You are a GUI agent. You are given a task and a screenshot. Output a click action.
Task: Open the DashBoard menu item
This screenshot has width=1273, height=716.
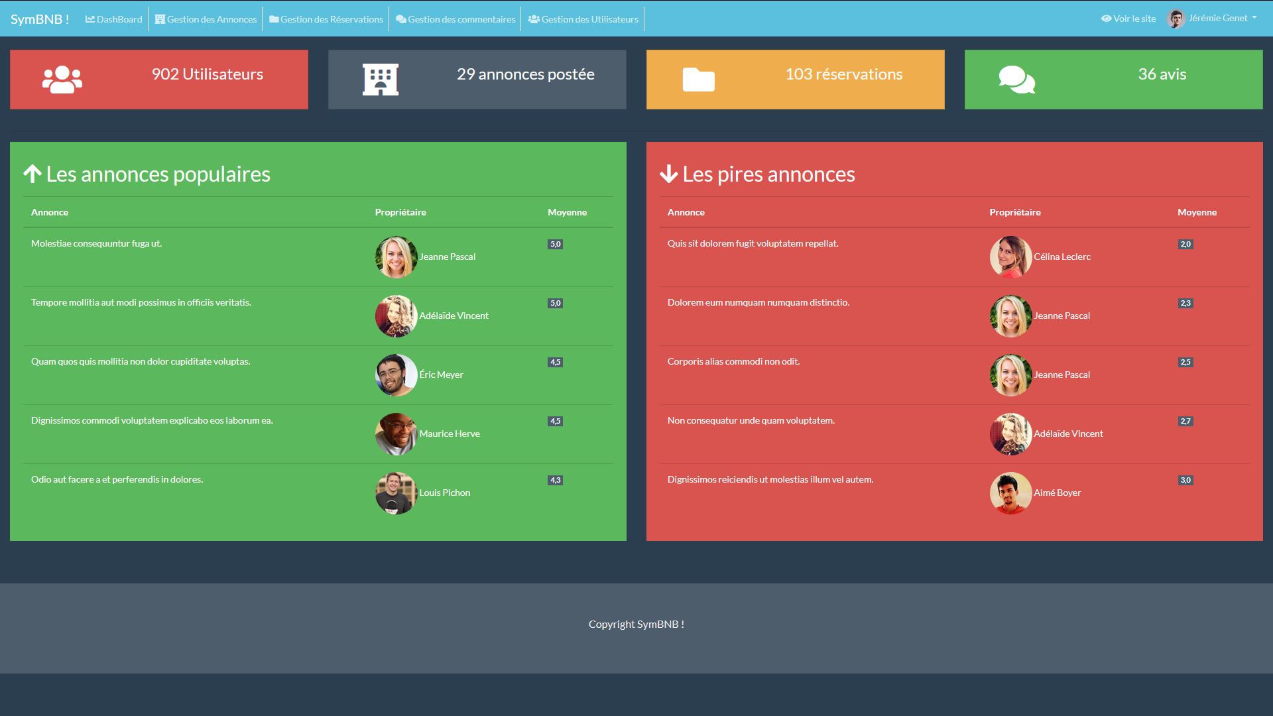pyautogui.click(x=114, y=19)
